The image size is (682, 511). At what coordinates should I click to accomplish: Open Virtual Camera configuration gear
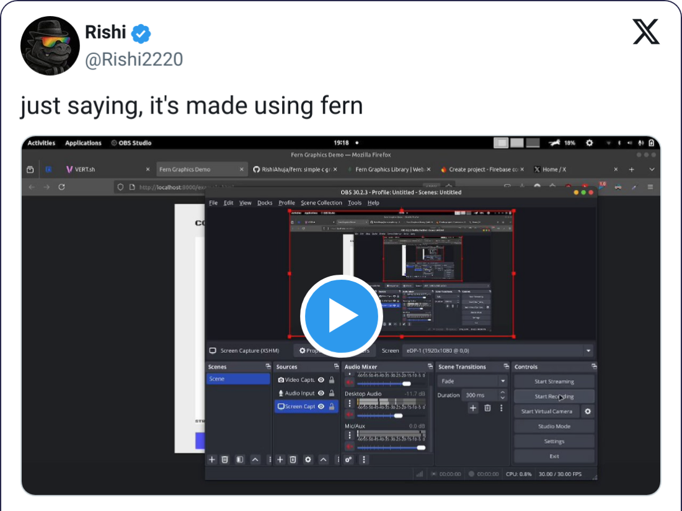click(588, 411)
